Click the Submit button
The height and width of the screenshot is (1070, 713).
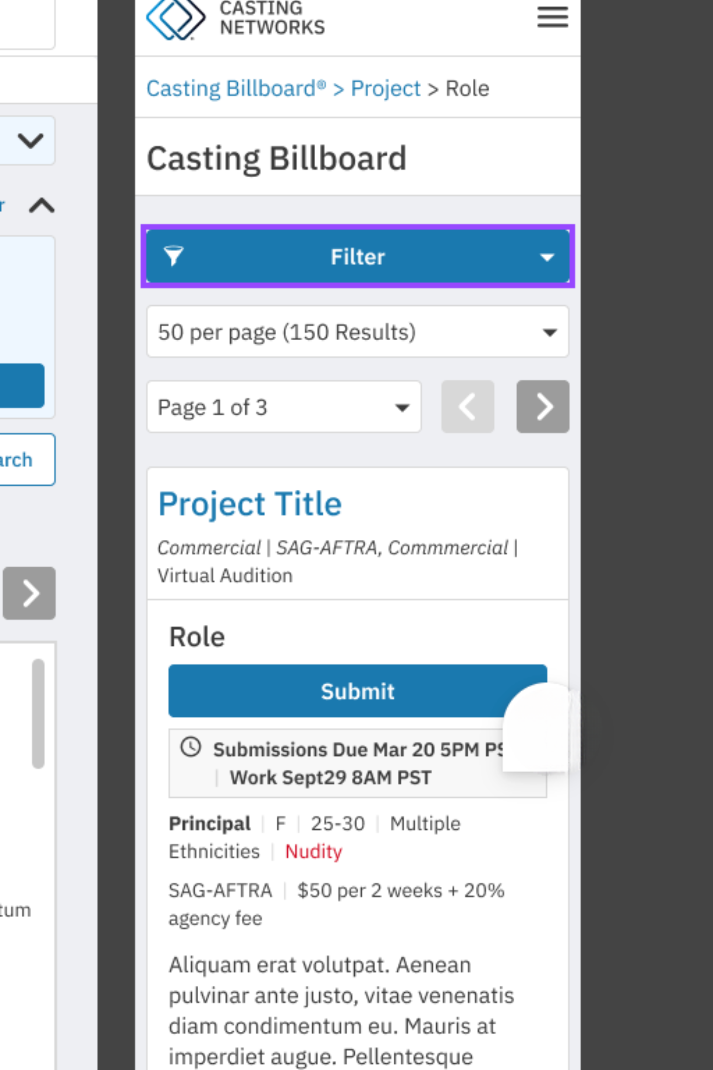click(x=358, y=691)
